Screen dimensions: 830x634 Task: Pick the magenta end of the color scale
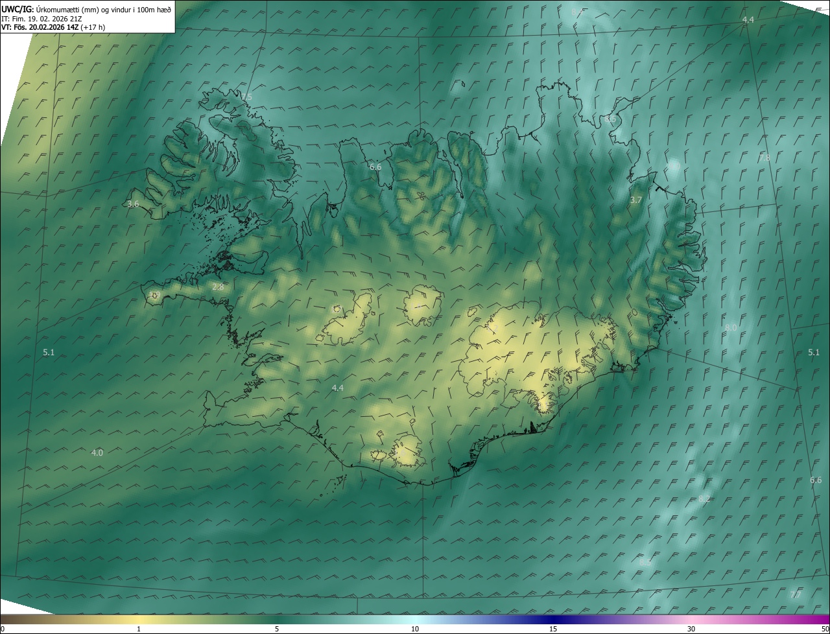click(x=817, y=619)
